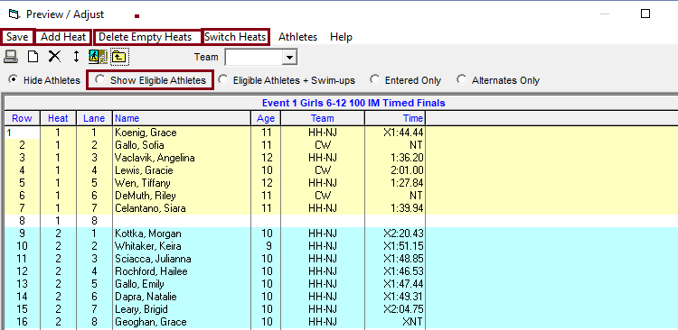Viewport: 678px width, 330px height.
Task: Open the Add Heat menu
Action: coord(63,37)
